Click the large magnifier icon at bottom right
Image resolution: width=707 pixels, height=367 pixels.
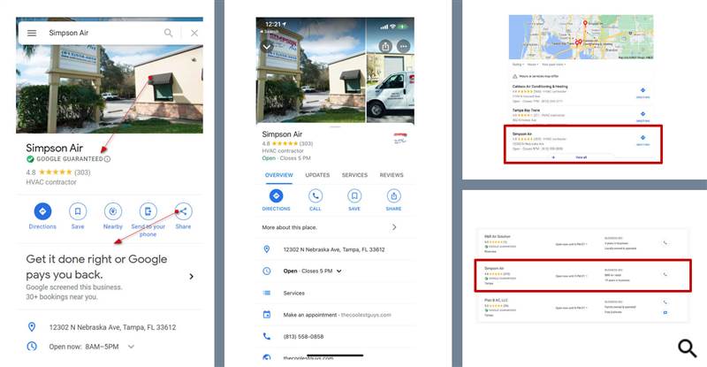pyautogui.click(x=688, y=348)
